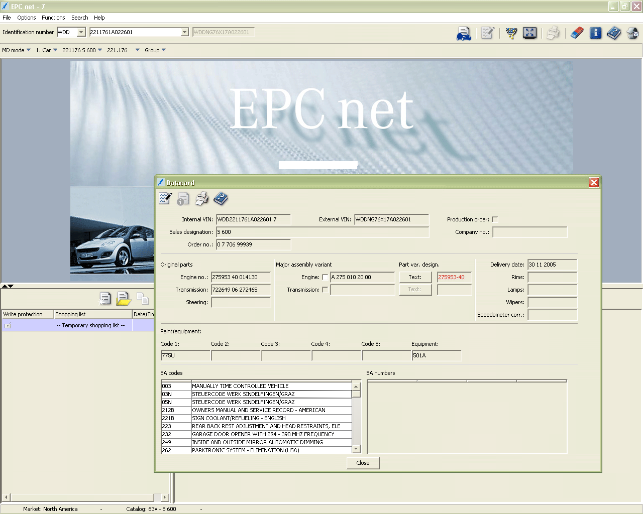Click the notes pencil icon in main toolbar
The image size is (643, 514).
click(487, 33)
